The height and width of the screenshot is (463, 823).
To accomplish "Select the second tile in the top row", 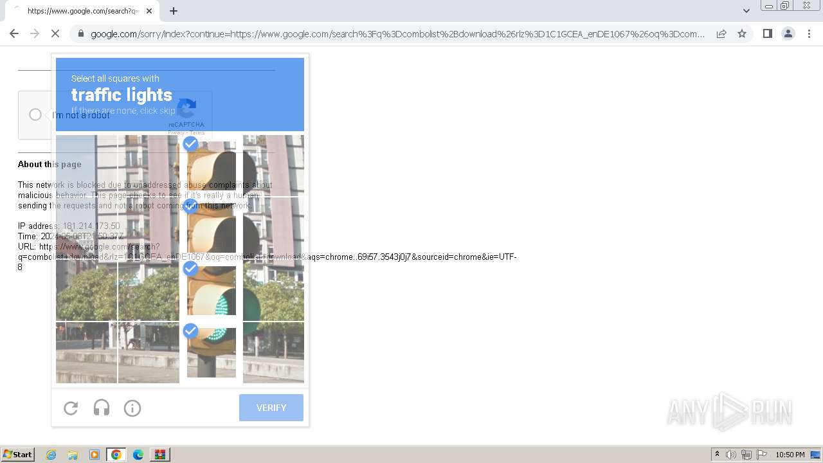I will point(149,165).
